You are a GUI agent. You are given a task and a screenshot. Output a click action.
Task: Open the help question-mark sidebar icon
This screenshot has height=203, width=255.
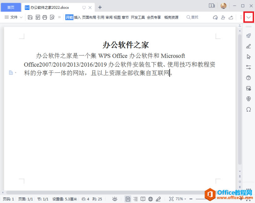pos(249,78)
